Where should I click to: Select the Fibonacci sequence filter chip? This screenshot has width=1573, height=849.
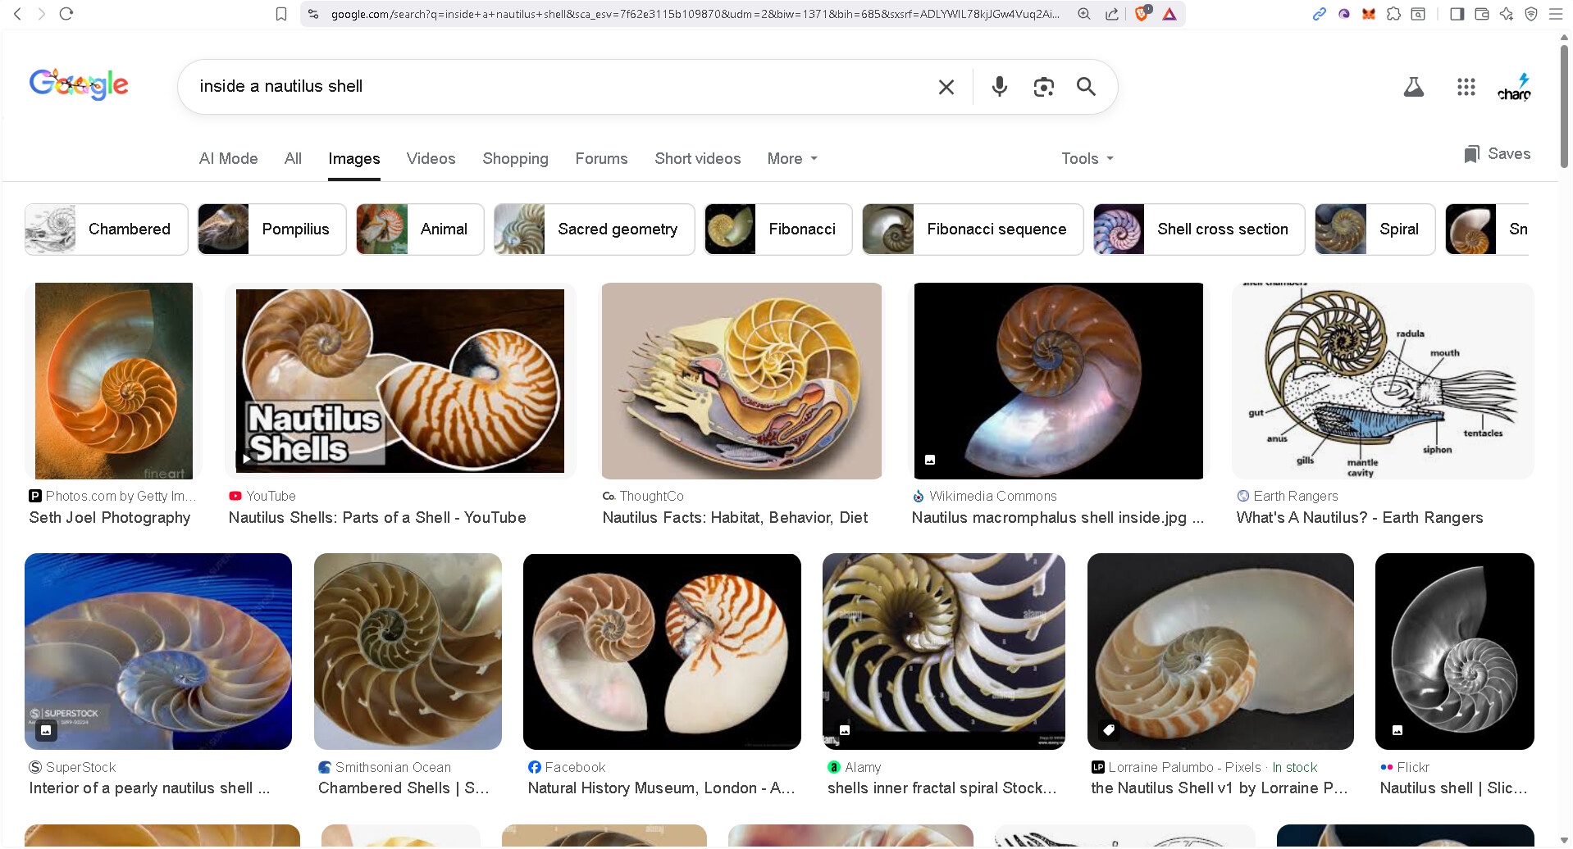(x=973, y=229)
